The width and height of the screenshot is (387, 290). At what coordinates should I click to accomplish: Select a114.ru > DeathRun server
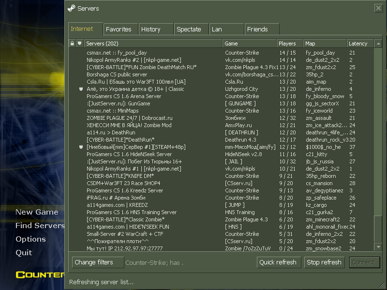point(222,132)
